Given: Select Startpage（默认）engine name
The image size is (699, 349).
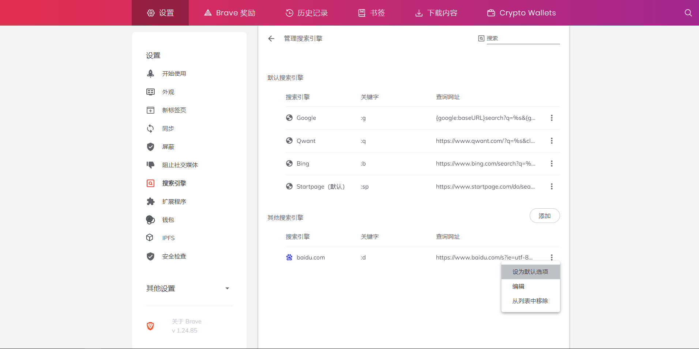Looking at the screenshot, I should click(321, 186).
